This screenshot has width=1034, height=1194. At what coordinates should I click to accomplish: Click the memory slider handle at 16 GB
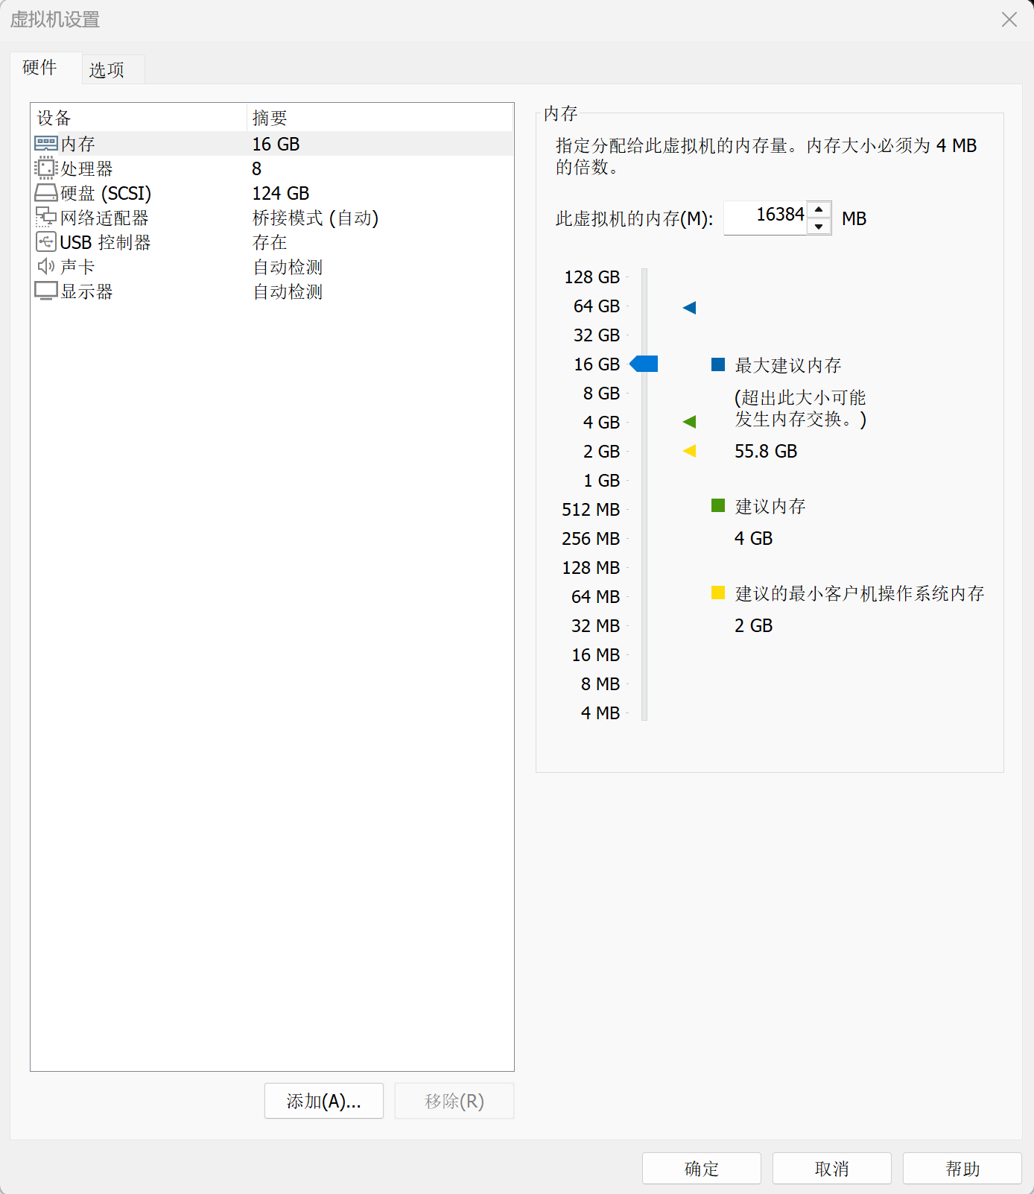tap(644, 364)
